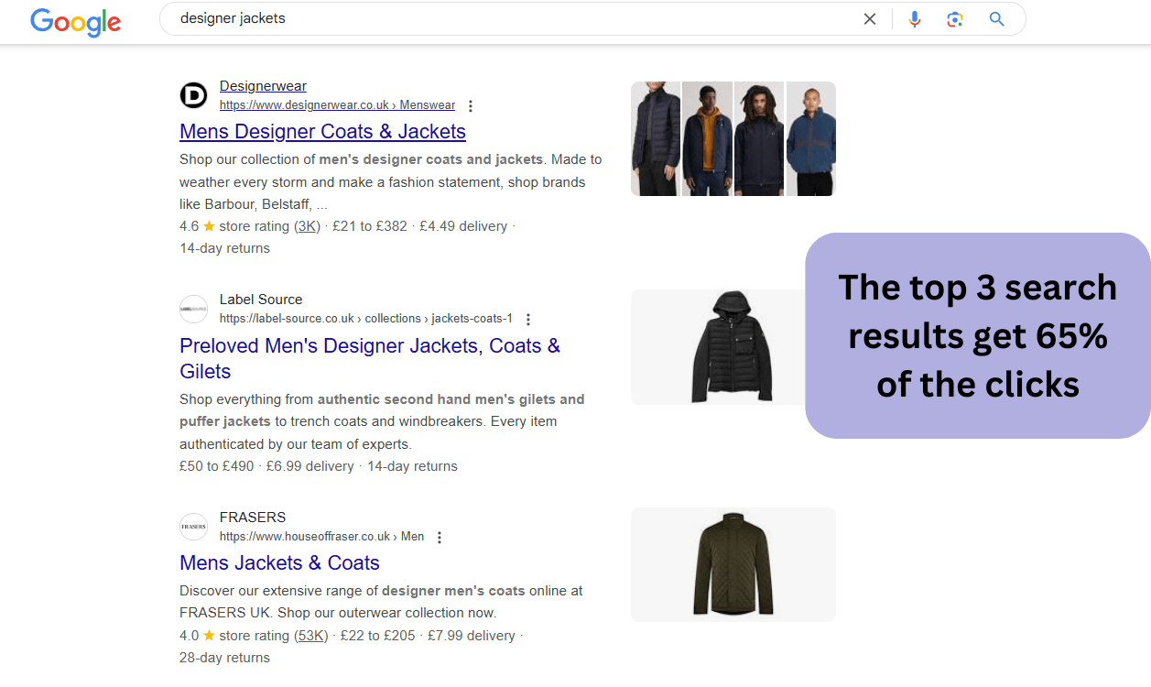Click the Label Source favicon
Viewport: 1151px width, 687px height.
(x=193, y=309)
